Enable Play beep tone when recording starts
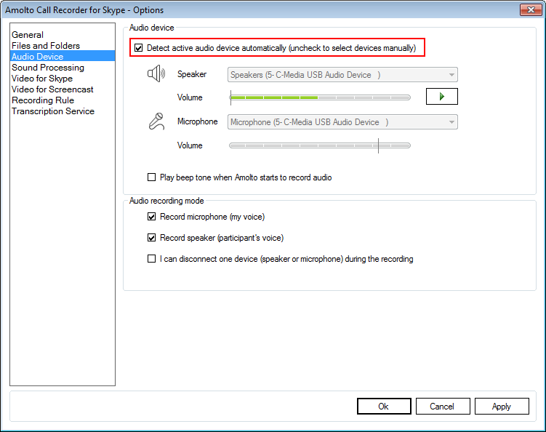The width and height of the screenshot is (546, 432). coord(151,177)
